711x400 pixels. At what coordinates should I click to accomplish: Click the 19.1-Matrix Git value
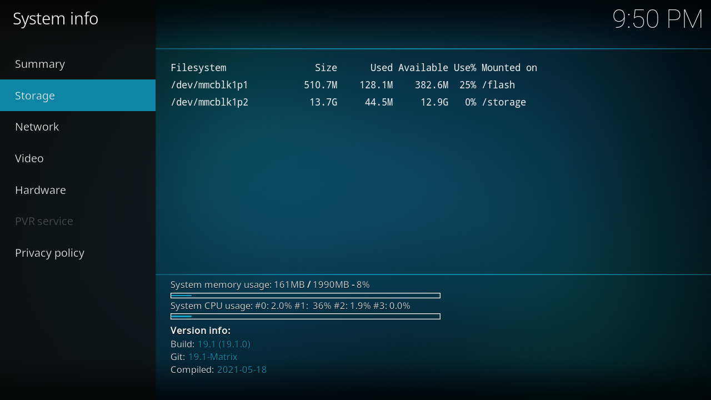(x=213, y=357)
